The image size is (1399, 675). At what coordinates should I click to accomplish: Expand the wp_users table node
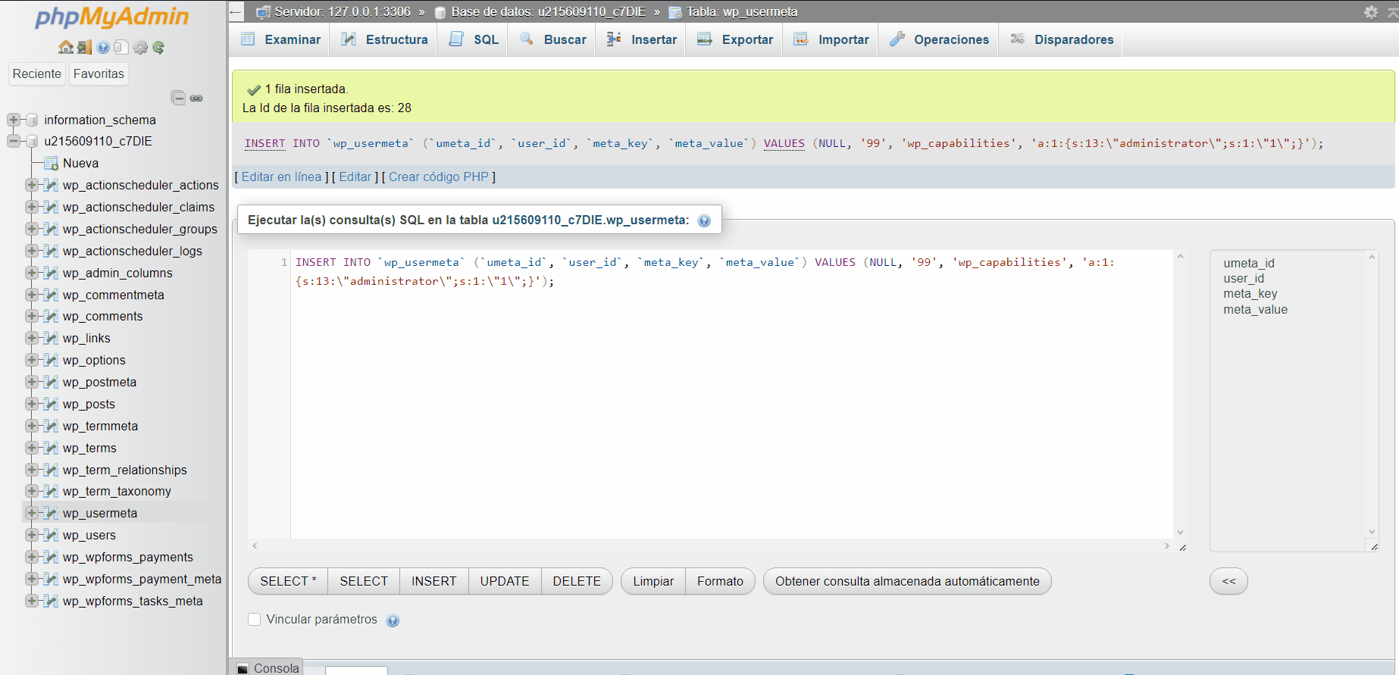[32, 535]
